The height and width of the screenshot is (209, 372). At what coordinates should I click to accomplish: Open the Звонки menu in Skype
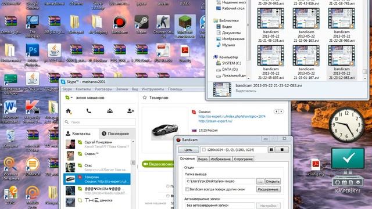(122, 89)
